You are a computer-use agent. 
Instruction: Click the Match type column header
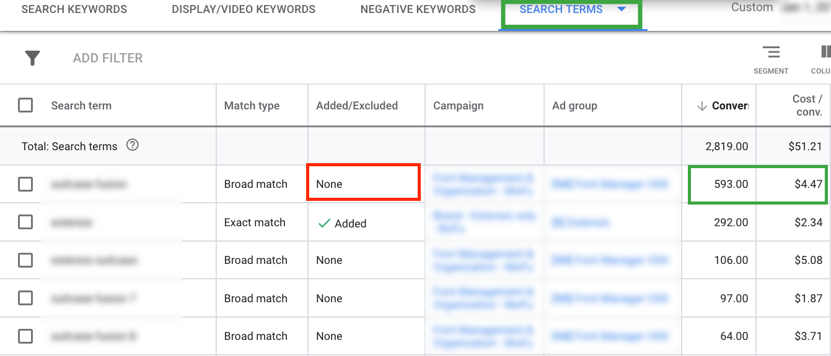click(x=252, y=106)
